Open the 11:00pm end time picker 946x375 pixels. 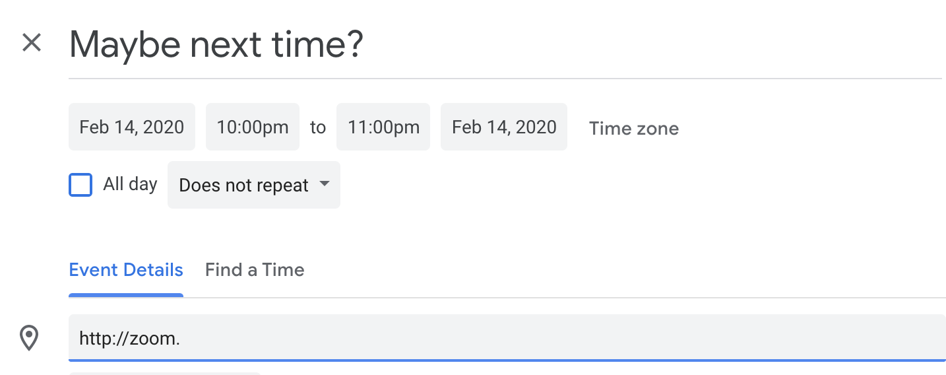click(x=383, y=127)
